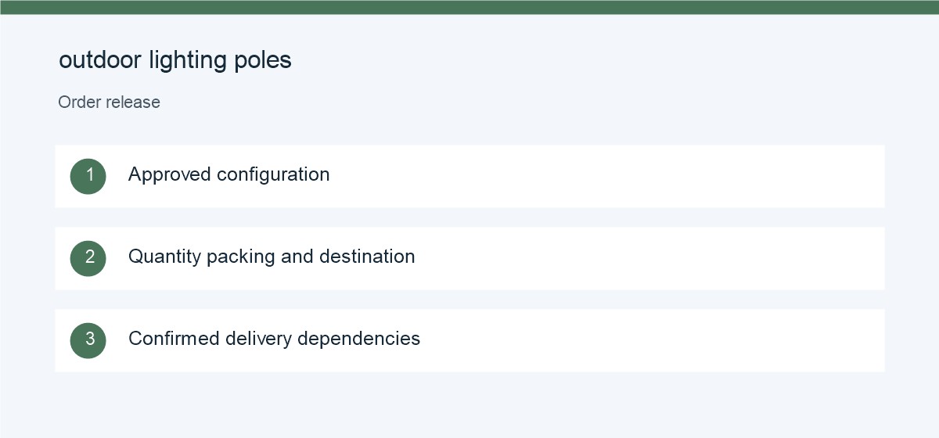The image size is (939, 438).
Task: Open Quantity packing and destination step
Action: 469,258
